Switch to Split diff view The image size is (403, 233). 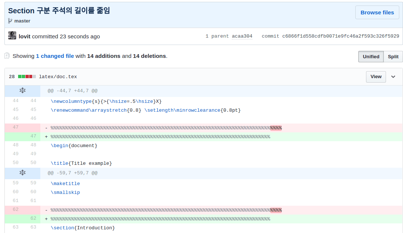pos(393,56)
